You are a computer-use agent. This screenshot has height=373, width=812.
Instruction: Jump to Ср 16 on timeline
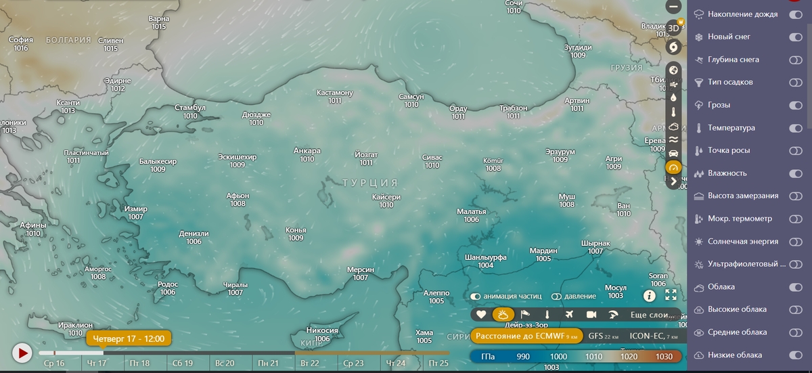[x=54, y=364]
